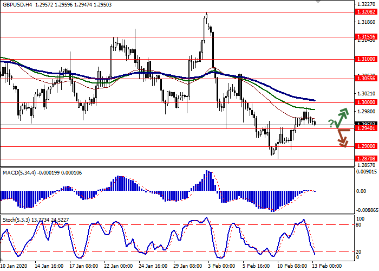379x271 pixels.
Task: Select the 1.32082 red price level label
Action: [366, 11]
